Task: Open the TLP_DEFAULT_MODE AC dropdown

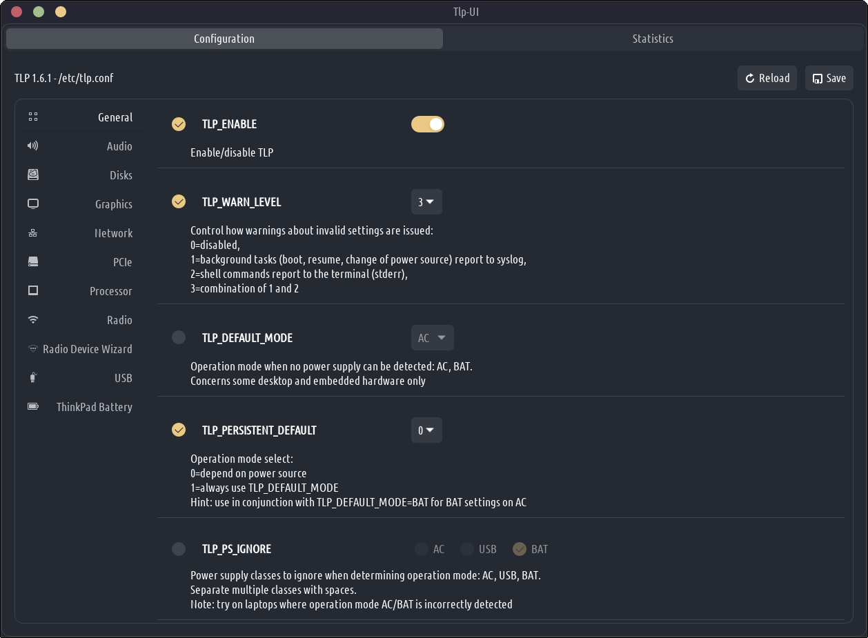Action: tap(432, 338)
